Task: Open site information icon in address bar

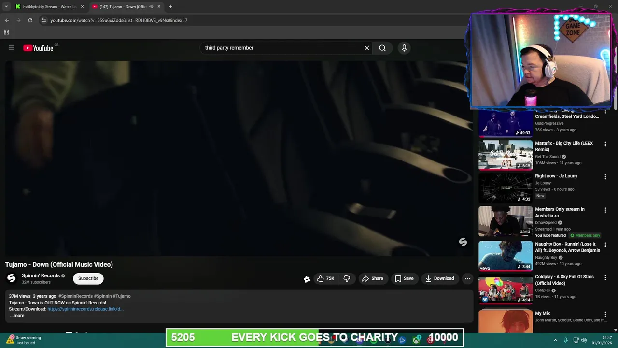Action: point(44,20)
